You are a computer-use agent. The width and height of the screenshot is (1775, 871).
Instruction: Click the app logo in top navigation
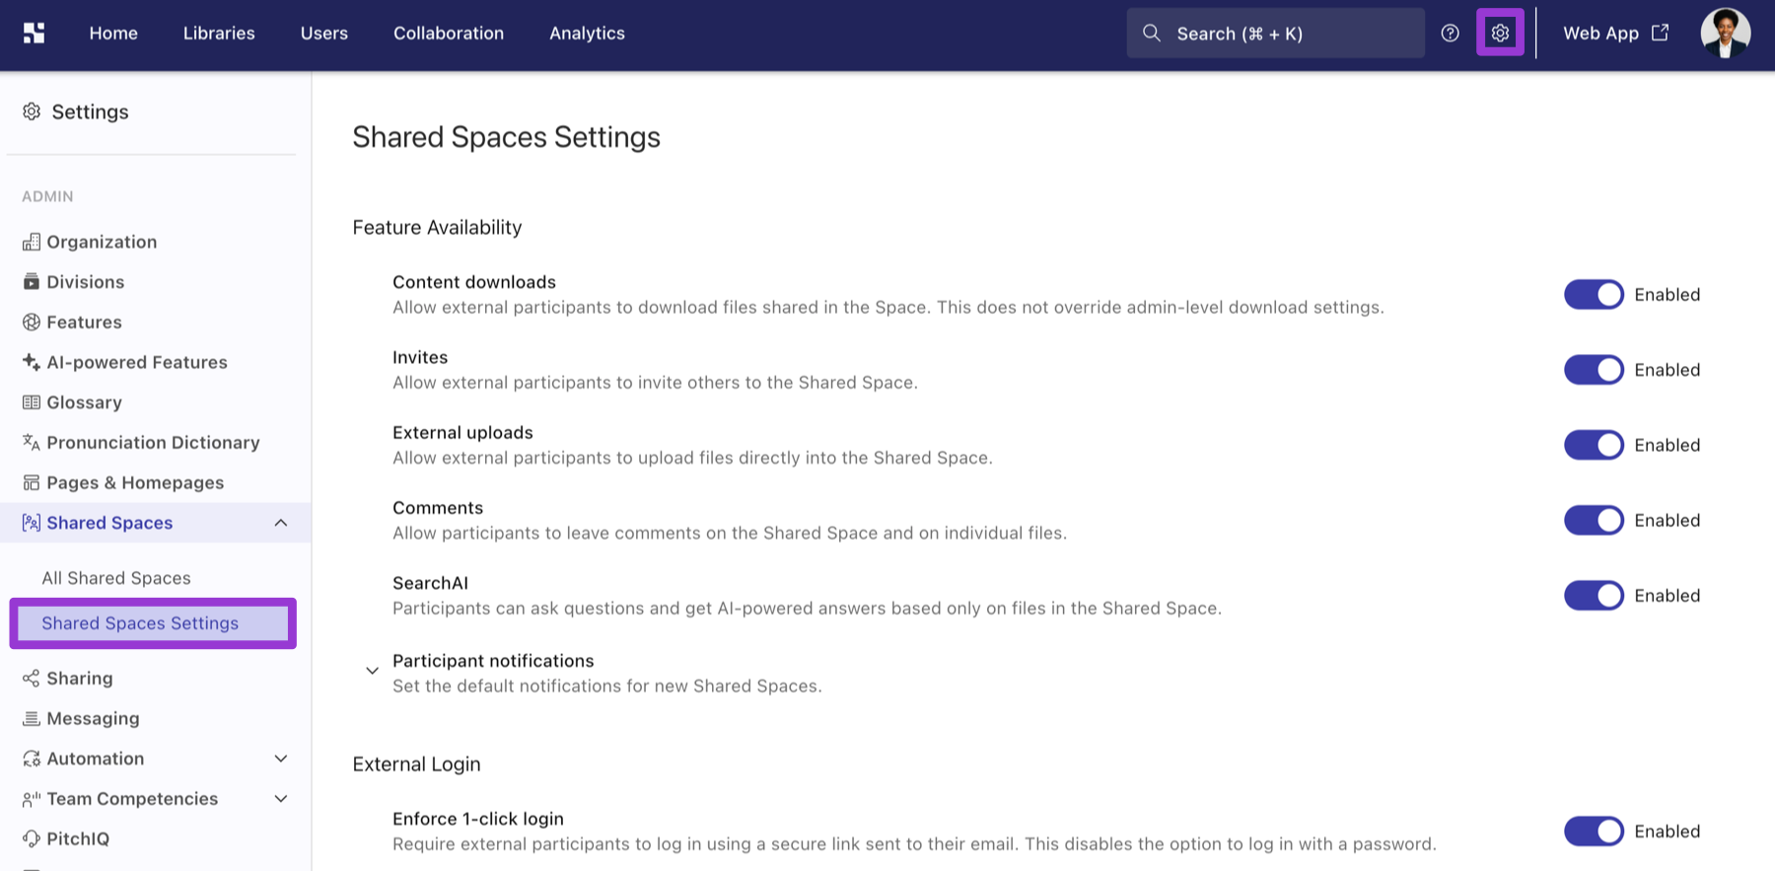pyautogui.click(x=35, y=34)
